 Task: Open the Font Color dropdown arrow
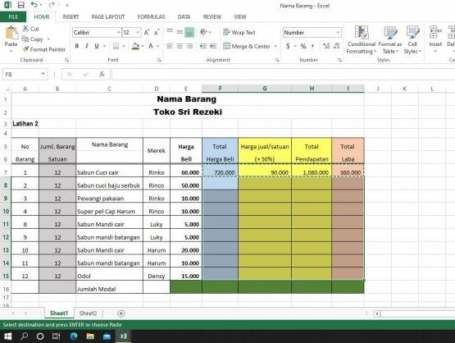pyautogui.click(x=158, y=46)
